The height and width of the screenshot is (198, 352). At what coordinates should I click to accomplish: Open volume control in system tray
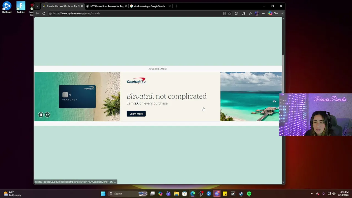point(334,194)
